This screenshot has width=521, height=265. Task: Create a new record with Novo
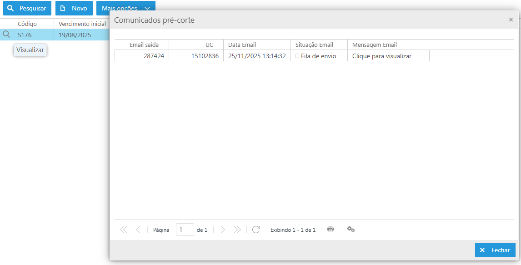[74, 8]
